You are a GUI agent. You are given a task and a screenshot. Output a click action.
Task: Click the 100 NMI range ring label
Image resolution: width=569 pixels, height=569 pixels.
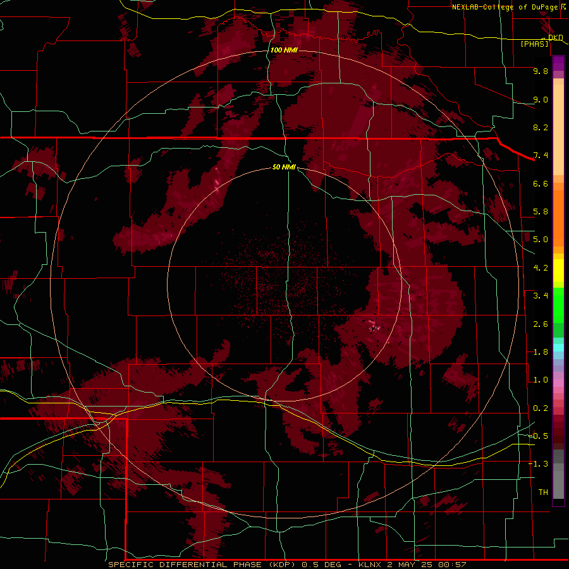[x=284, y=50]
